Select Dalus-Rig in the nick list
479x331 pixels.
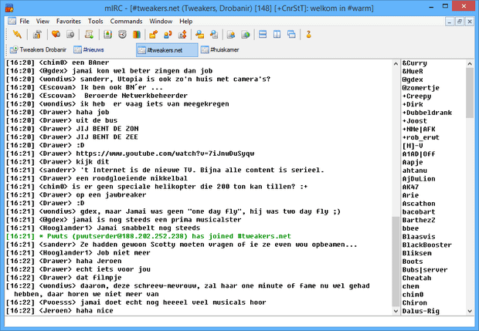pos(420,311)
